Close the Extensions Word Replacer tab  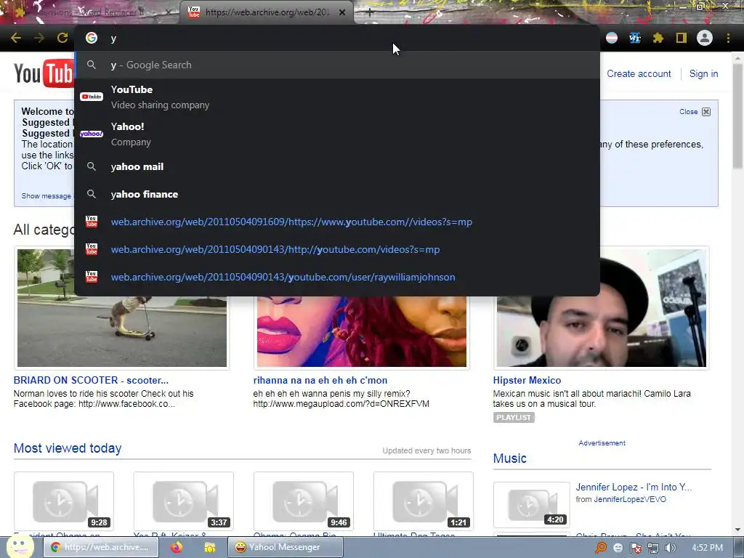click(x=169, y=12)
